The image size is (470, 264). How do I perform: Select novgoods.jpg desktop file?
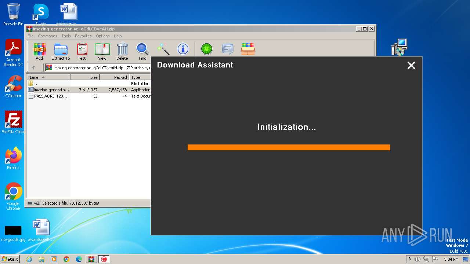tap(13, 234)
